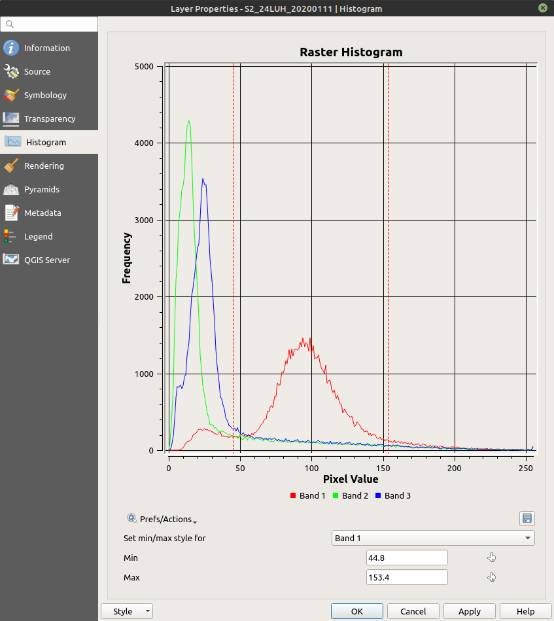Image resolution: width=554 pixels, height=621 pixels.
Task: Switch to the Symbology tab
Action: (x=11, y=94)
